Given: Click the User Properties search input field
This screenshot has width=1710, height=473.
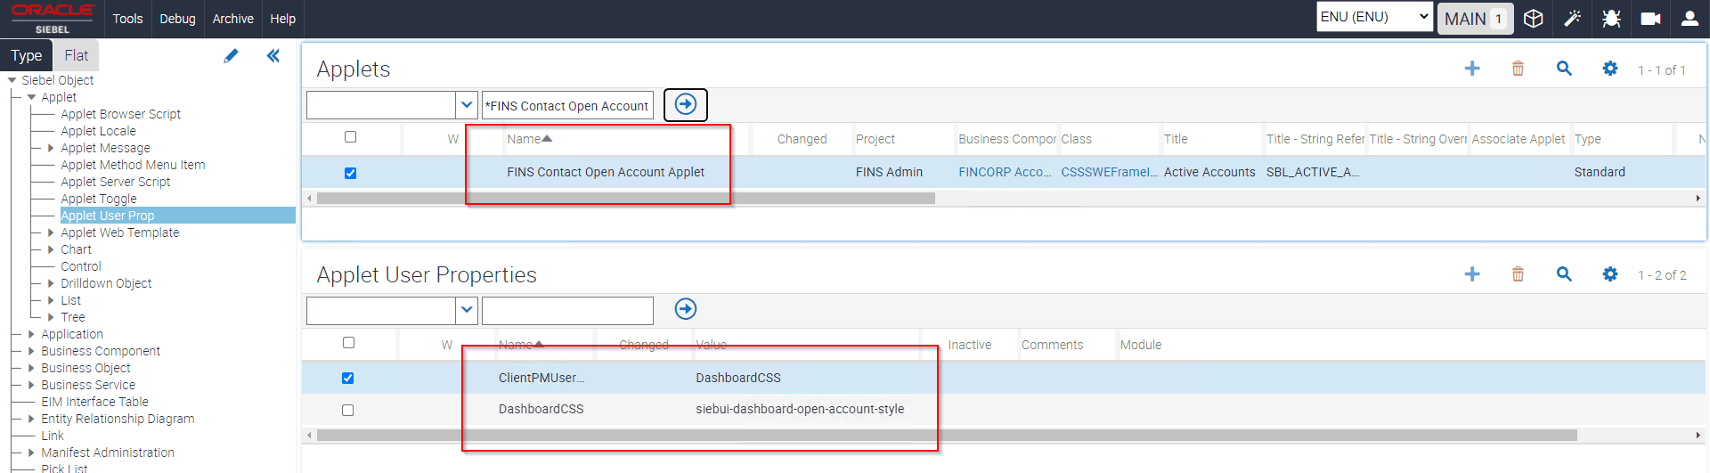Looking at the screenshot, I should (567, 311).
